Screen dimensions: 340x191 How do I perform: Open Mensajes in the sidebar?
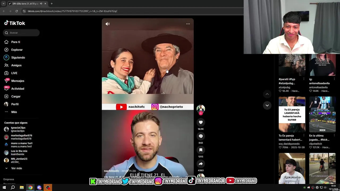coord(18,81)
